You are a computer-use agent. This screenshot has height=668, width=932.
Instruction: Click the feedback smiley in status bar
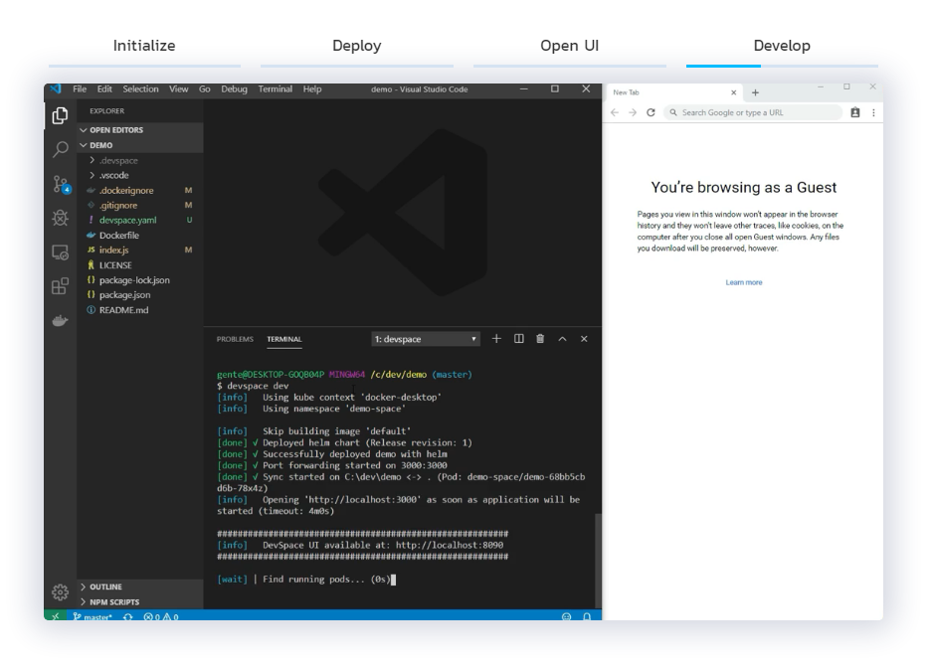[x=566, y=617]
